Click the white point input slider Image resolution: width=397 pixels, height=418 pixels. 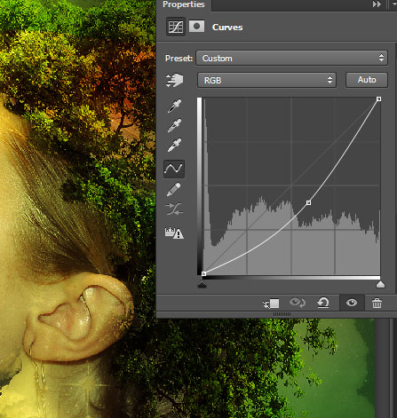(380, 284)
